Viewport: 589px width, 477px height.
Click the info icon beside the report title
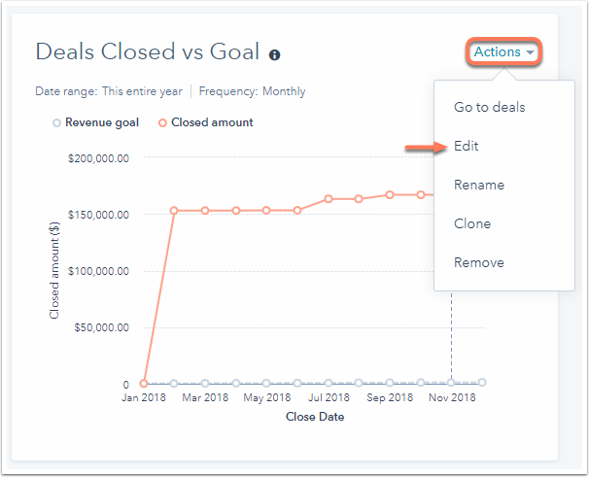pyautogui.click(x=275, y=55)
